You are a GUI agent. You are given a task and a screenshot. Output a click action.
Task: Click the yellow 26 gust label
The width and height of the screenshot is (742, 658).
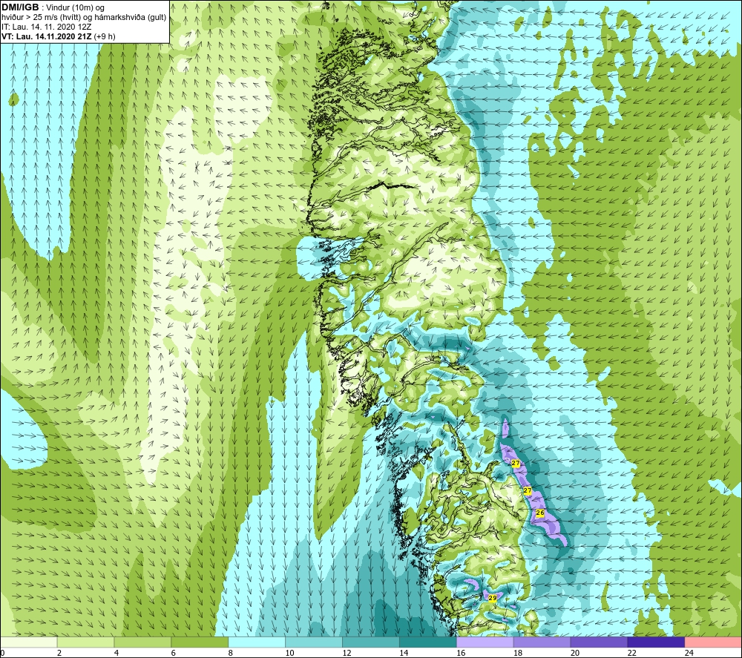click(x=540, y=513)
